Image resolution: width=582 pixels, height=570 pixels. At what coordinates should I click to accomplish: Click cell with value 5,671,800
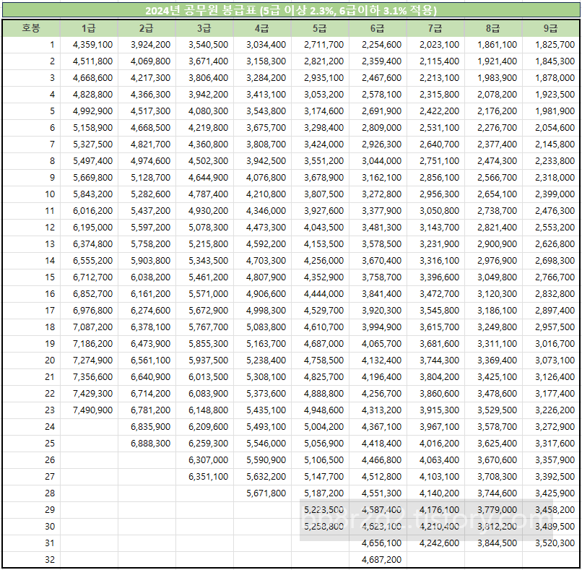(262, 493)
